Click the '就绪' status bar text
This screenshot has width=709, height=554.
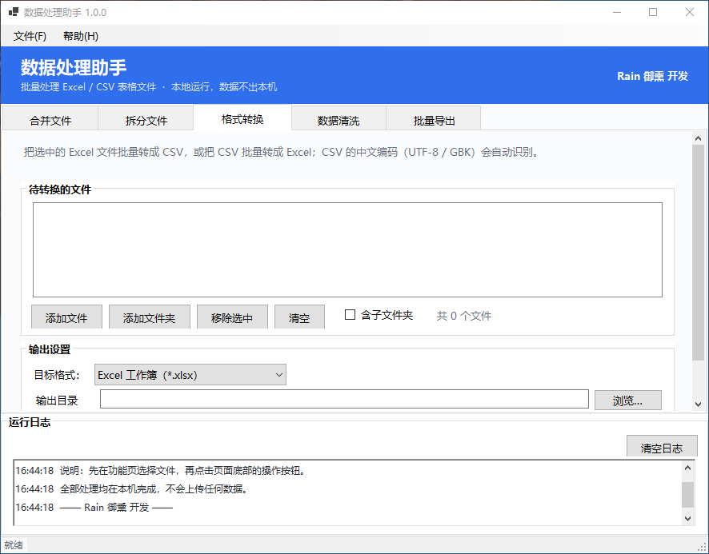pos(14,545)
